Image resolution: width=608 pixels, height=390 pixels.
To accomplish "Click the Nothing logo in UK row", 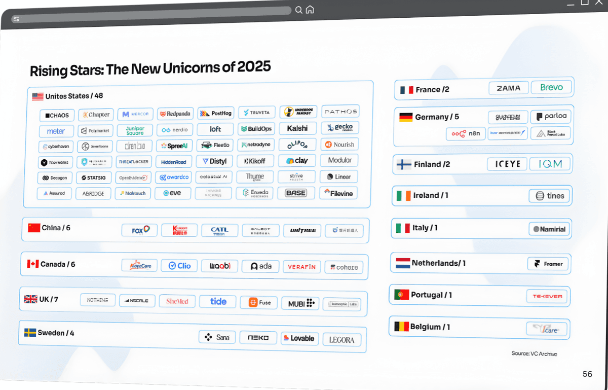I will tap(98, 300).
